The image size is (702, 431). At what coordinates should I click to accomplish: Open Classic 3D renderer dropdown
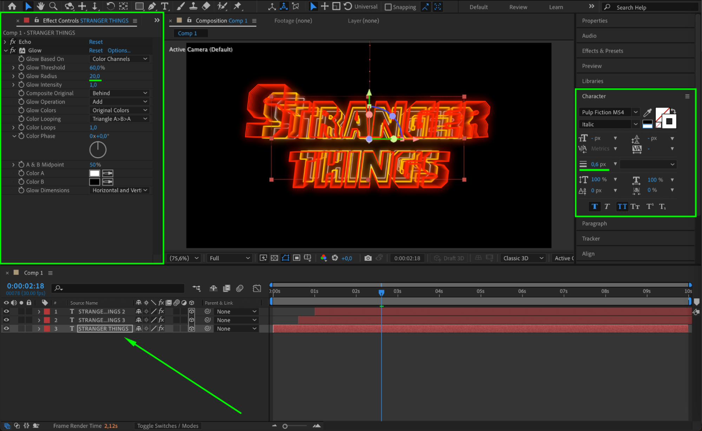pyautogui.click(x=523, y=258)
